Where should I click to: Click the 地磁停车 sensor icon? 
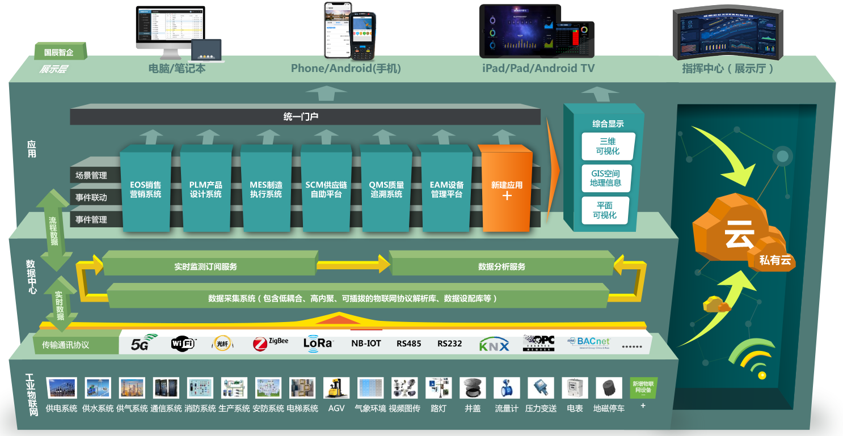pos(609,388)
